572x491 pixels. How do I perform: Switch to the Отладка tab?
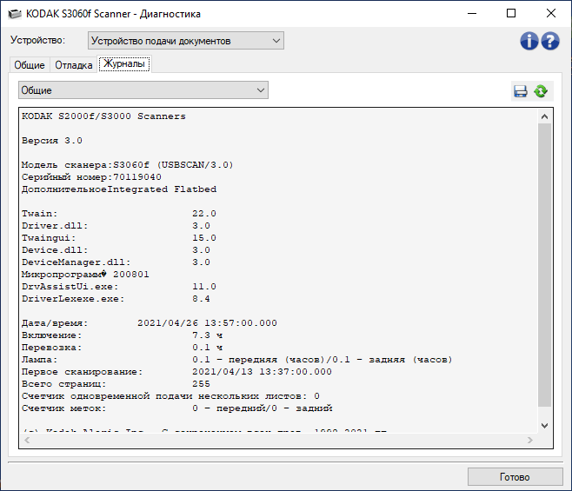(73, 65)
